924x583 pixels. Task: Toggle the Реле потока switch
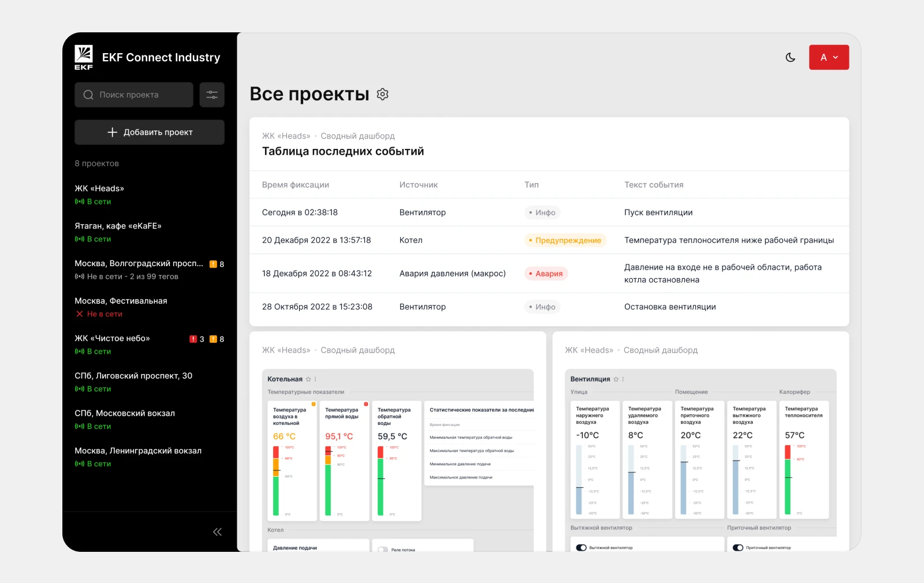[x=383, y=550]
